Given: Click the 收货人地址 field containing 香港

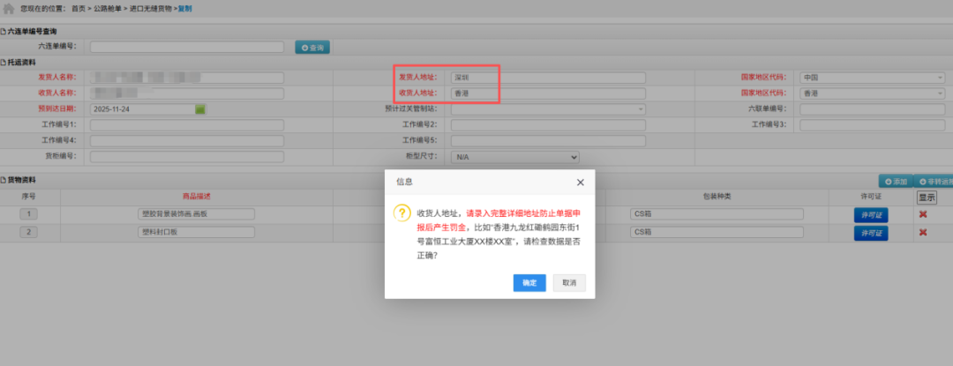Looking at the screenshot, I should (548, 93).
